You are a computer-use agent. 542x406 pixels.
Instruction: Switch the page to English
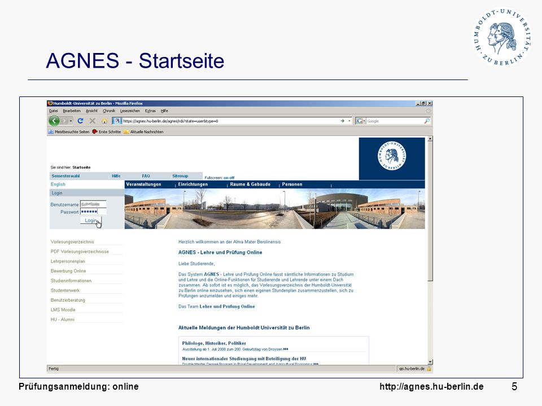(x=58, y=184)
